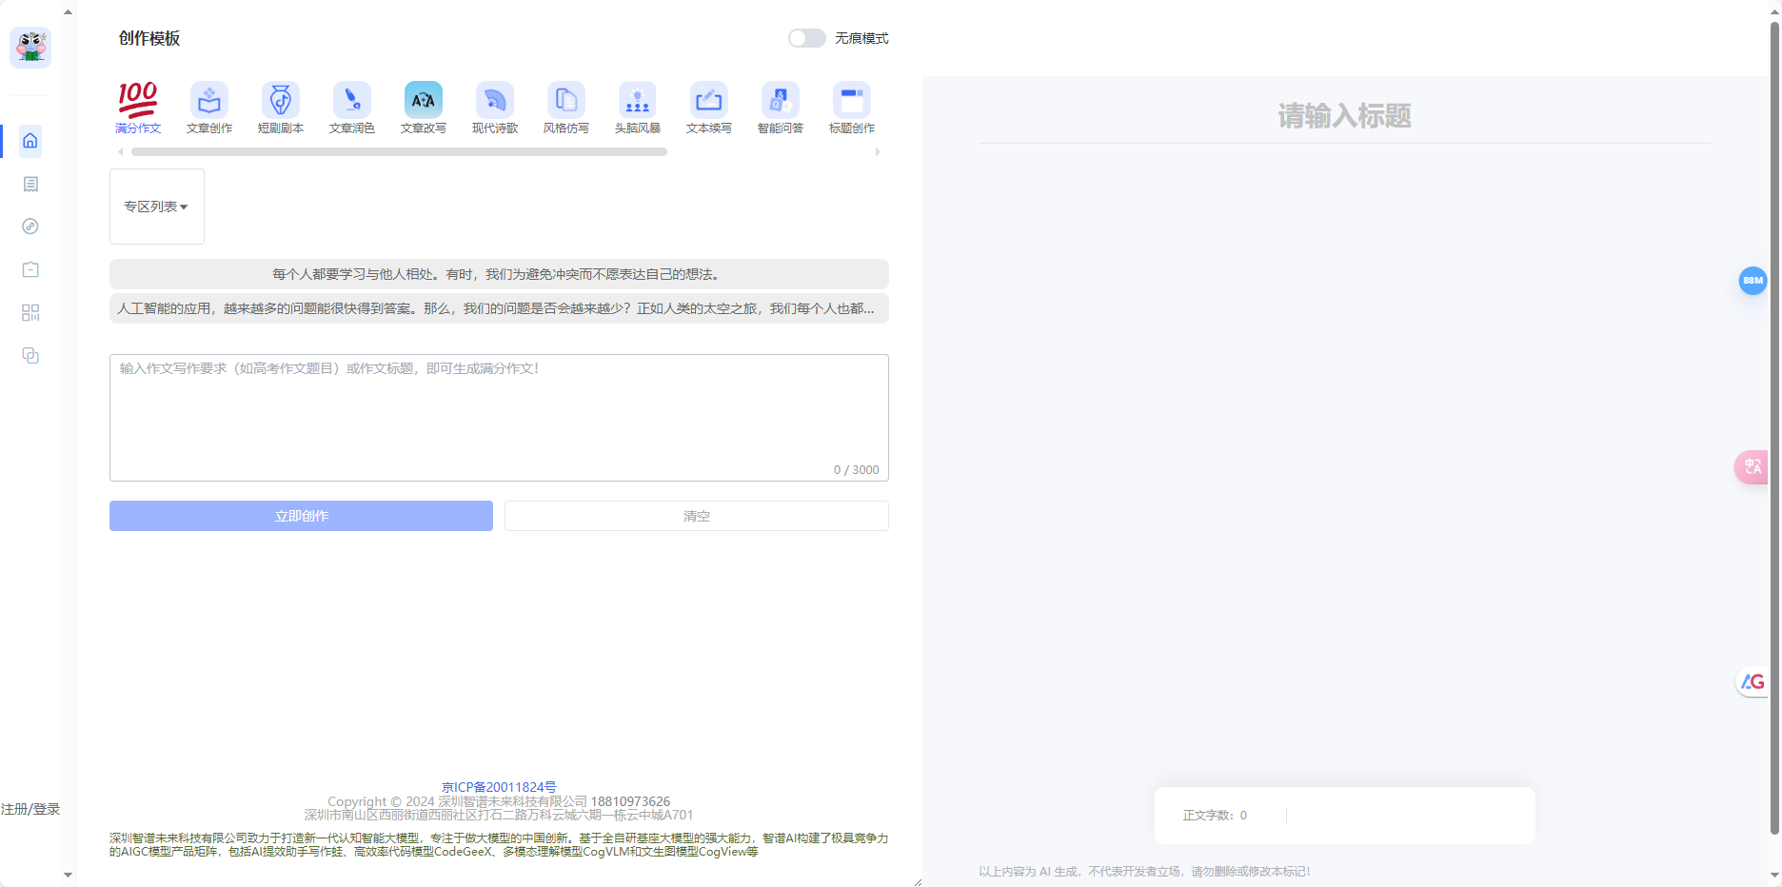Click the right chevron to reveal more templates
Image resolution: width=1782 pixels, height=887 pixels.
(879, 151)
